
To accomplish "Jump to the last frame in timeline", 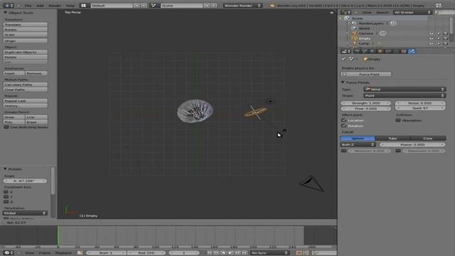I will coord(245,253).
